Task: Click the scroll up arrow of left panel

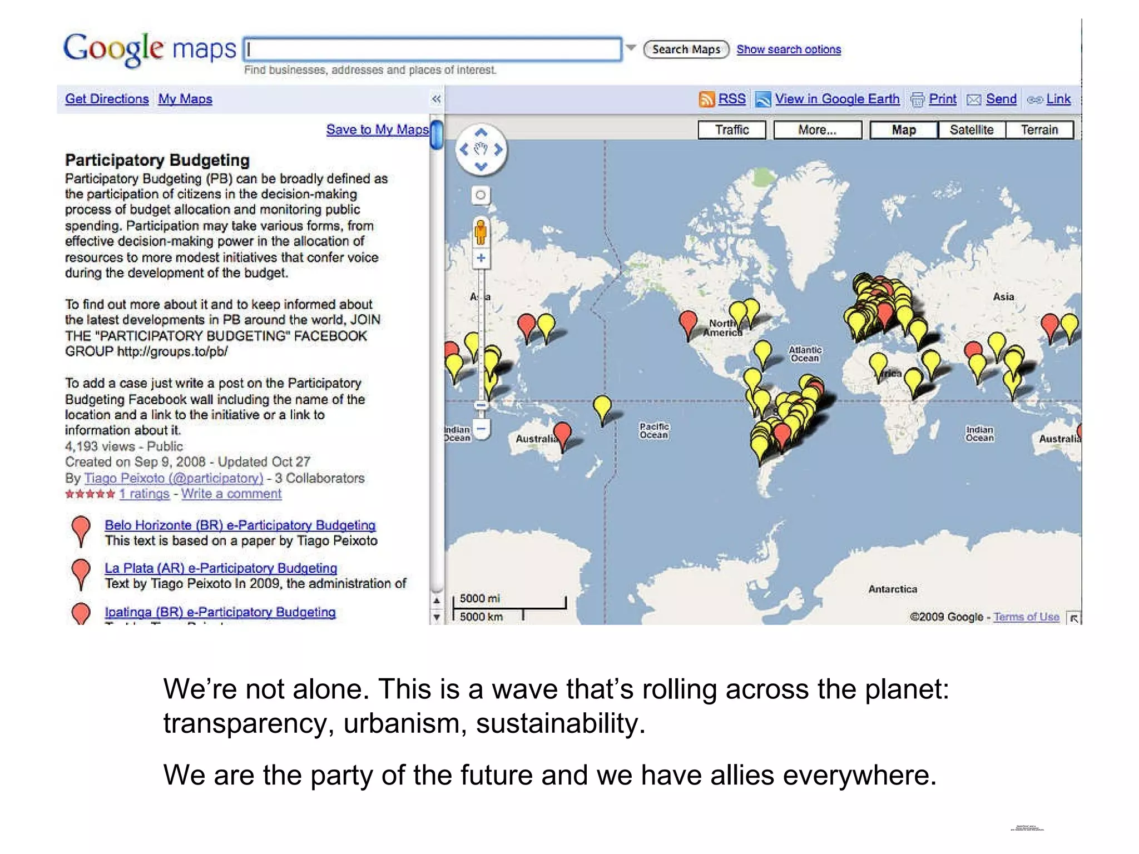Action: [437, 600]
